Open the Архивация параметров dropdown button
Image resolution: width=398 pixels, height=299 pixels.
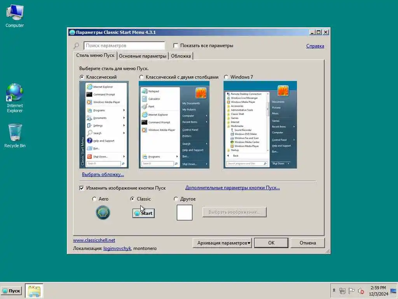[222, 243]
